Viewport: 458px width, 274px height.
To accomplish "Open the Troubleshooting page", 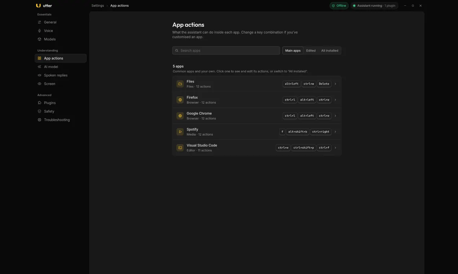I will (x=61, y=120).
